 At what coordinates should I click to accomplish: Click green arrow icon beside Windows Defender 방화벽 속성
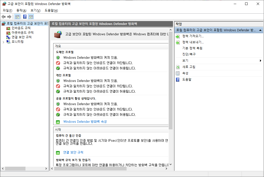pyautogui.click(x=58, y=122)
